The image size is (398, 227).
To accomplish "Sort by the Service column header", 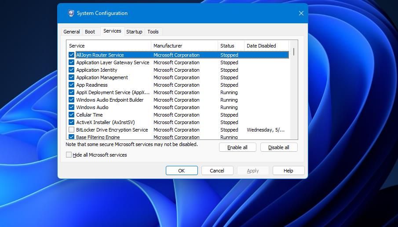I will [x=109, y=46].
